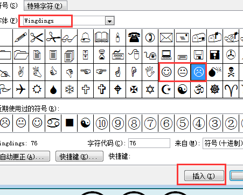Choose the dharma wheel symbol
This screenshot has width=243, height=195.
pos(215,89)
